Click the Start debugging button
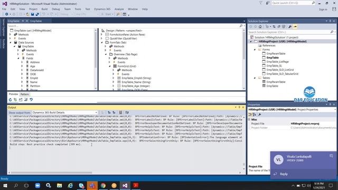Viewport: 338px width, 190px height. (108, 14)
